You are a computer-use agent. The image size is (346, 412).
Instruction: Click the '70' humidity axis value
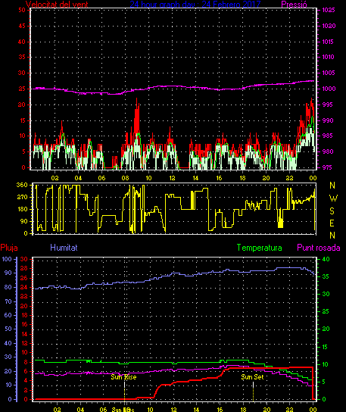click(8, 301)
